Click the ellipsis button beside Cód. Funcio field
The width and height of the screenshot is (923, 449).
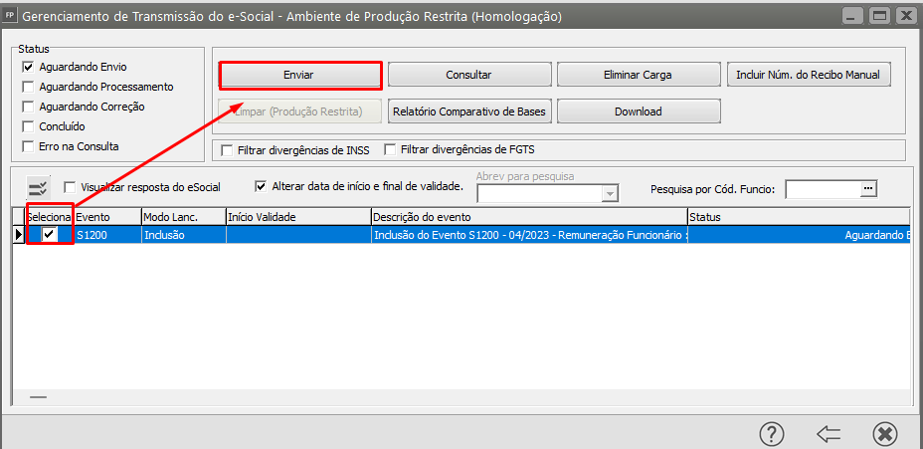[867, 188]
